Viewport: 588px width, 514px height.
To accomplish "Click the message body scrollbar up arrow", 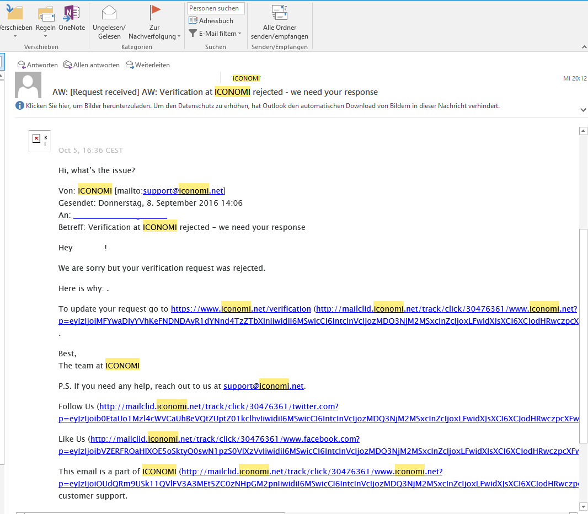I will 583,131.
